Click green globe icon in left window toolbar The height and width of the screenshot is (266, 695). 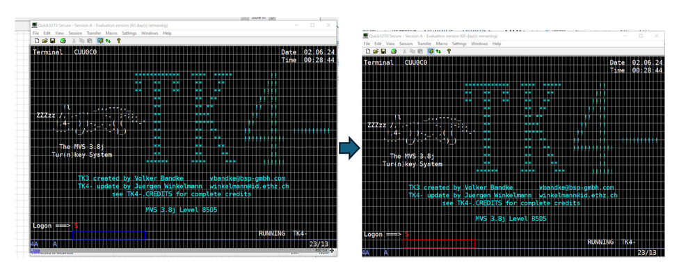[63, 41]
